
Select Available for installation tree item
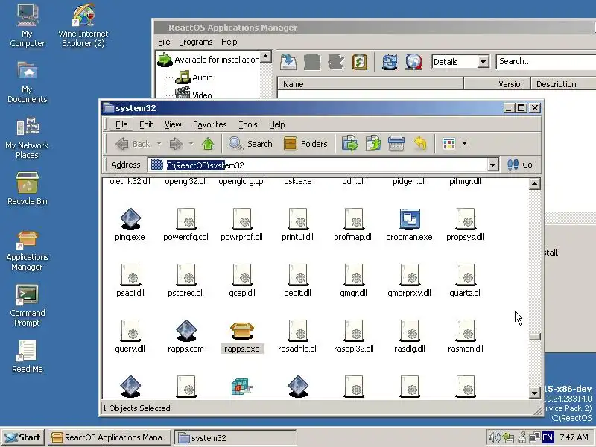coord(209,60)
